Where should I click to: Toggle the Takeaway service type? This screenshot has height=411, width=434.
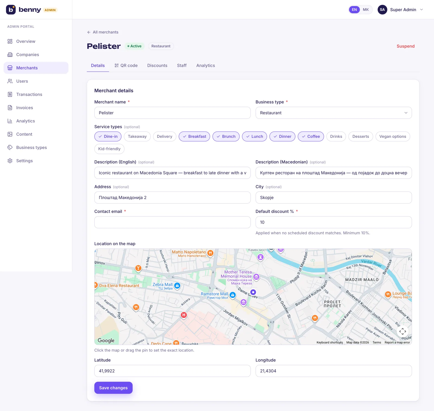coord(137,136)
